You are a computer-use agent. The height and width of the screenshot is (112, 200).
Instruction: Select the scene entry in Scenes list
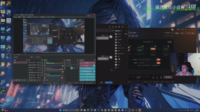pyautogui.click(x=20, y=62)
